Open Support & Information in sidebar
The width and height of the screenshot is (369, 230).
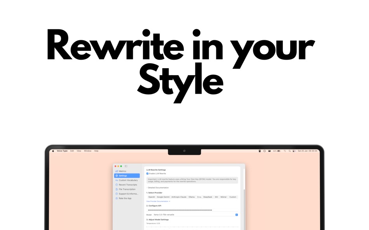coord(127,194)
